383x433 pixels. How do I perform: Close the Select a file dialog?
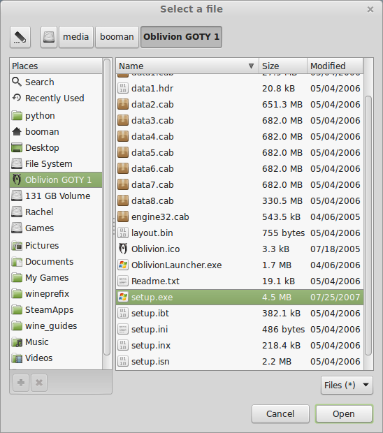(370, 9)
